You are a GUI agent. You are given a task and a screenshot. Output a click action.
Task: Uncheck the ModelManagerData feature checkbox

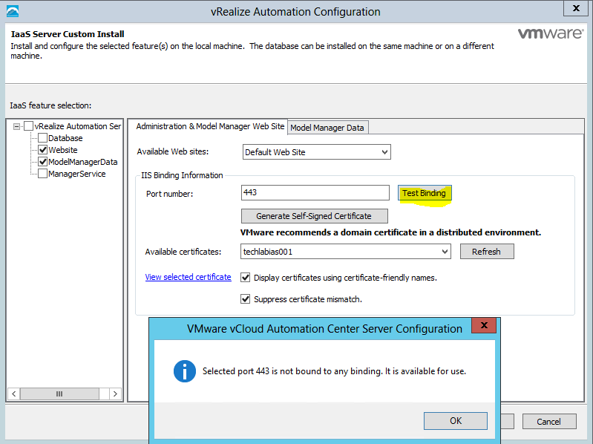(x=43, y=162)
